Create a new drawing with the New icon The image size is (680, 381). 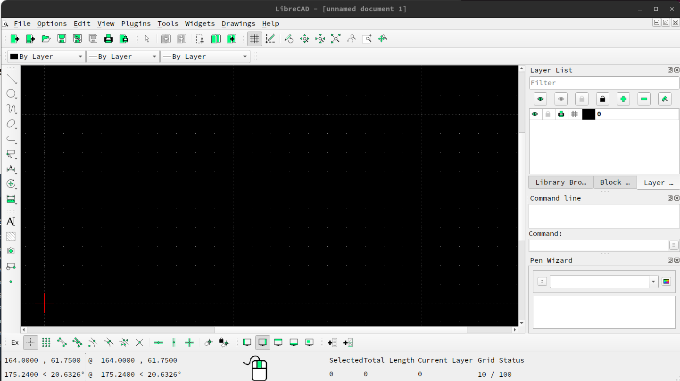point(15,39)
